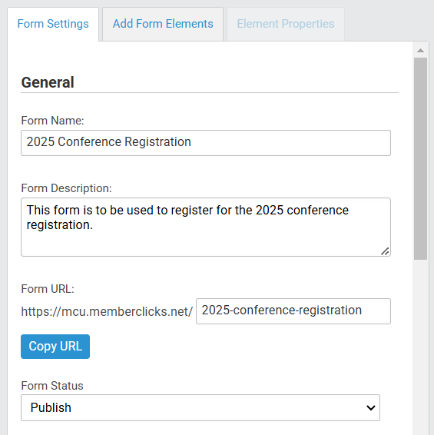The width and height of the screenshot is (434, 435).
Task: Click the https://mcu.memberclicks.net/ prefix text
Action: point(107,311)
